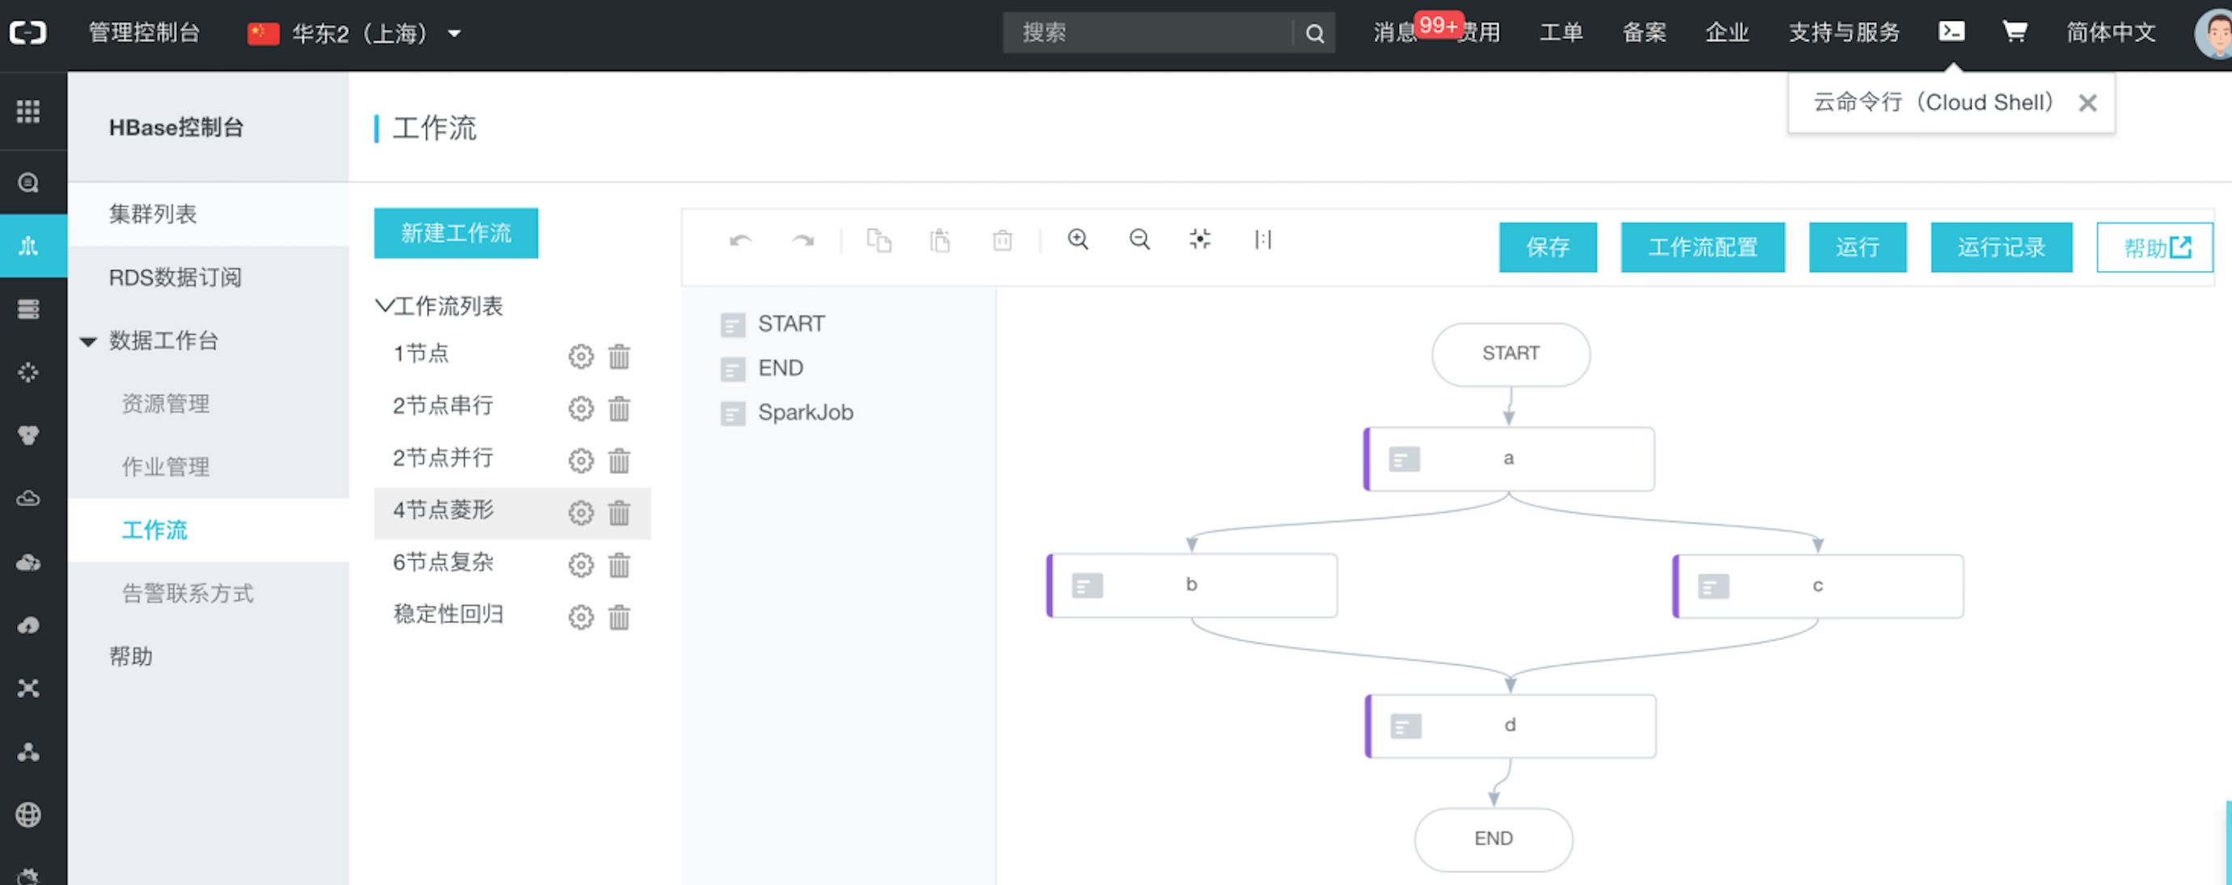Screen dimensions: 2232x885
Task: Click the fit-to-center icon in the canvas toolbar
Action: [x=1199, y=240]
